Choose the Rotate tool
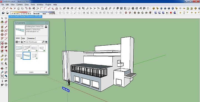 click(x=2, y=47)
